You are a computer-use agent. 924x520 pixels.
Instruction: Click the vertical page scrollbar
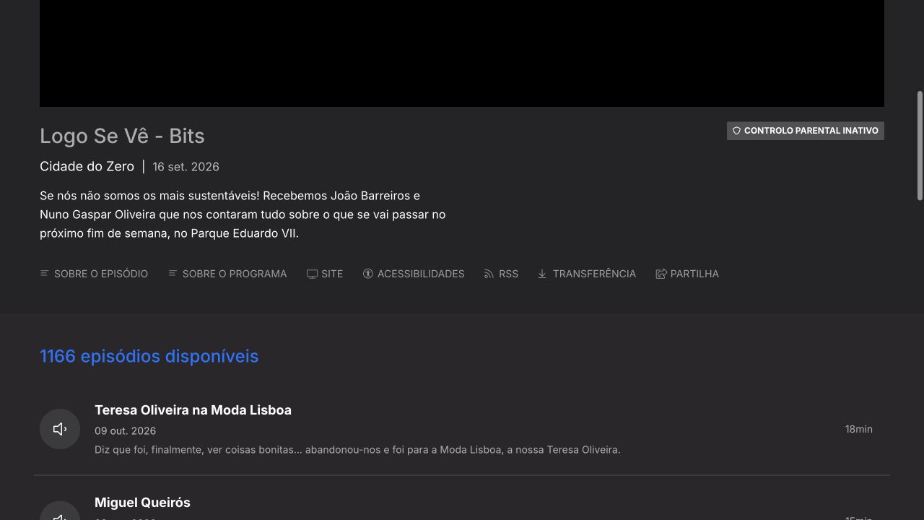click(920, 145)
